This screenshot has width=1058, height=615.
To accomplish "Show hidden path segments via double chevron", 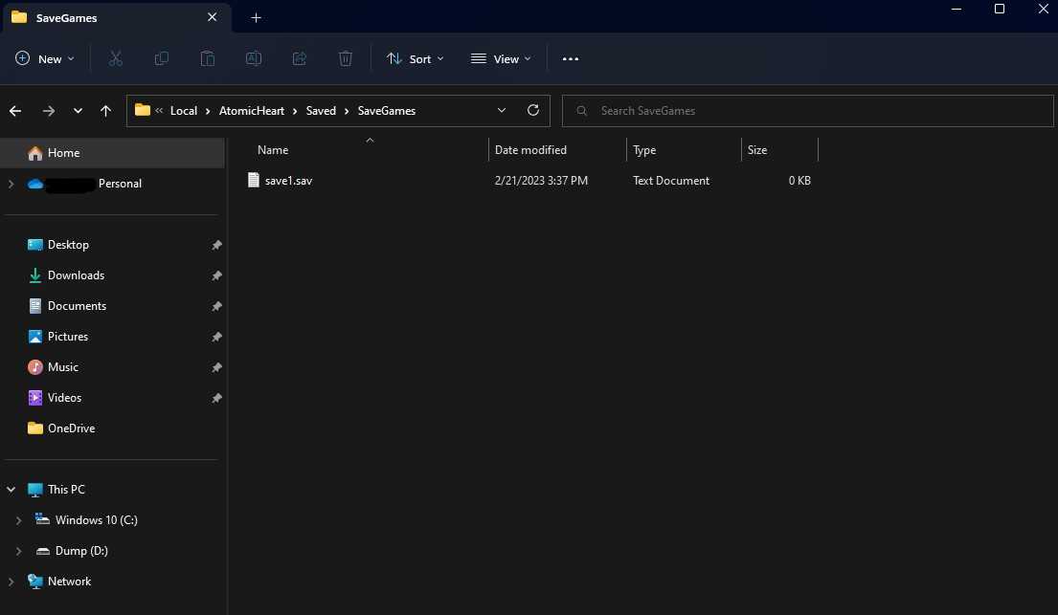I will pyautogui.click(x=159, y=110).
